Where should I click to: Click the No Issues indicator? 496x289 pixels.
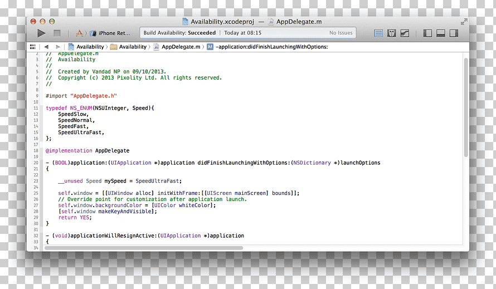pos(341,33)
